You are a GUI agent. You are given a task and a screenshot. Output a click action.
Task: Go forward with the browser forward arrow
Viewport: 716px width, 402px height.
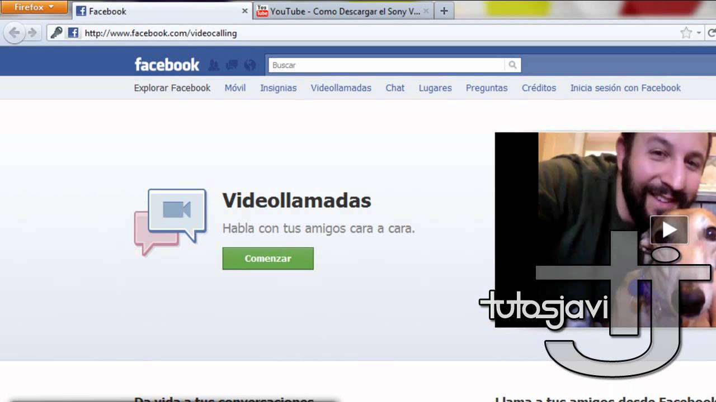coord(32,33)
